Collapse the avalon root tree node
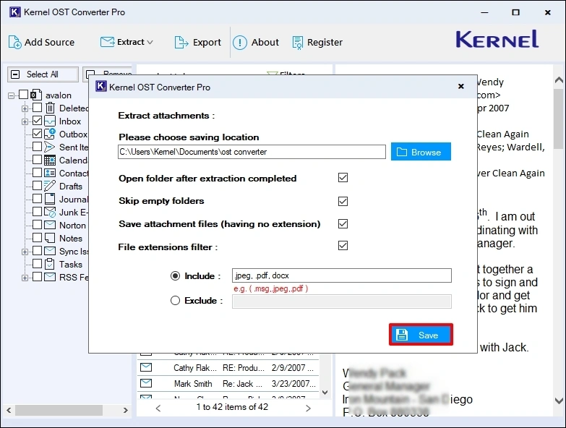This screenshot has width=566, height=428. (12, 95)
